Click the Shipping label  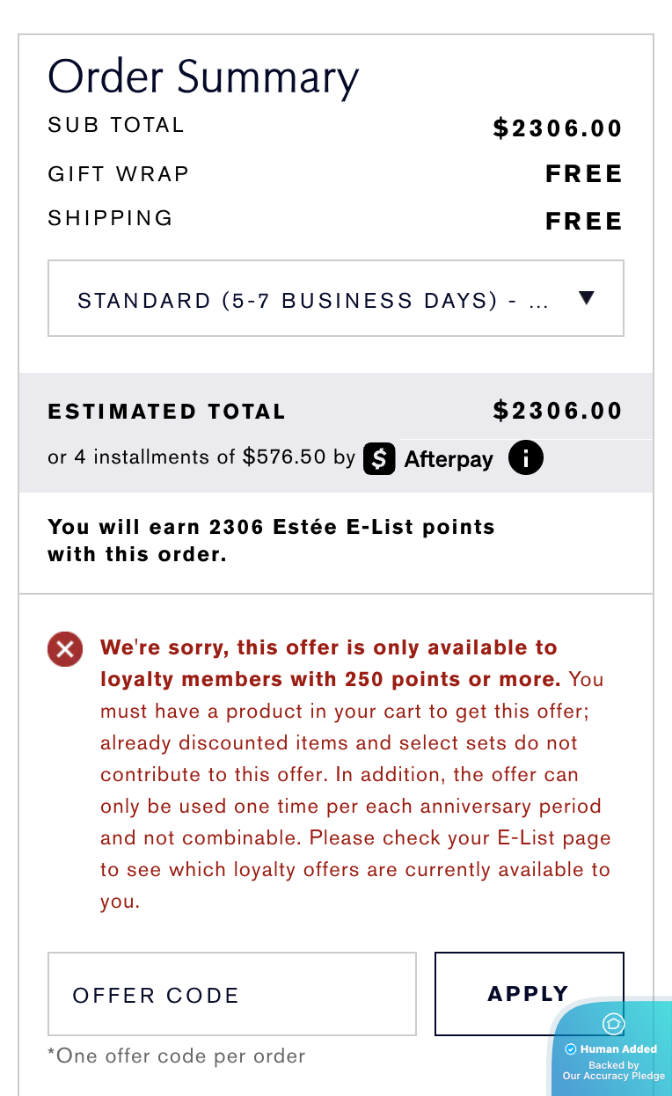click(111, 218)
